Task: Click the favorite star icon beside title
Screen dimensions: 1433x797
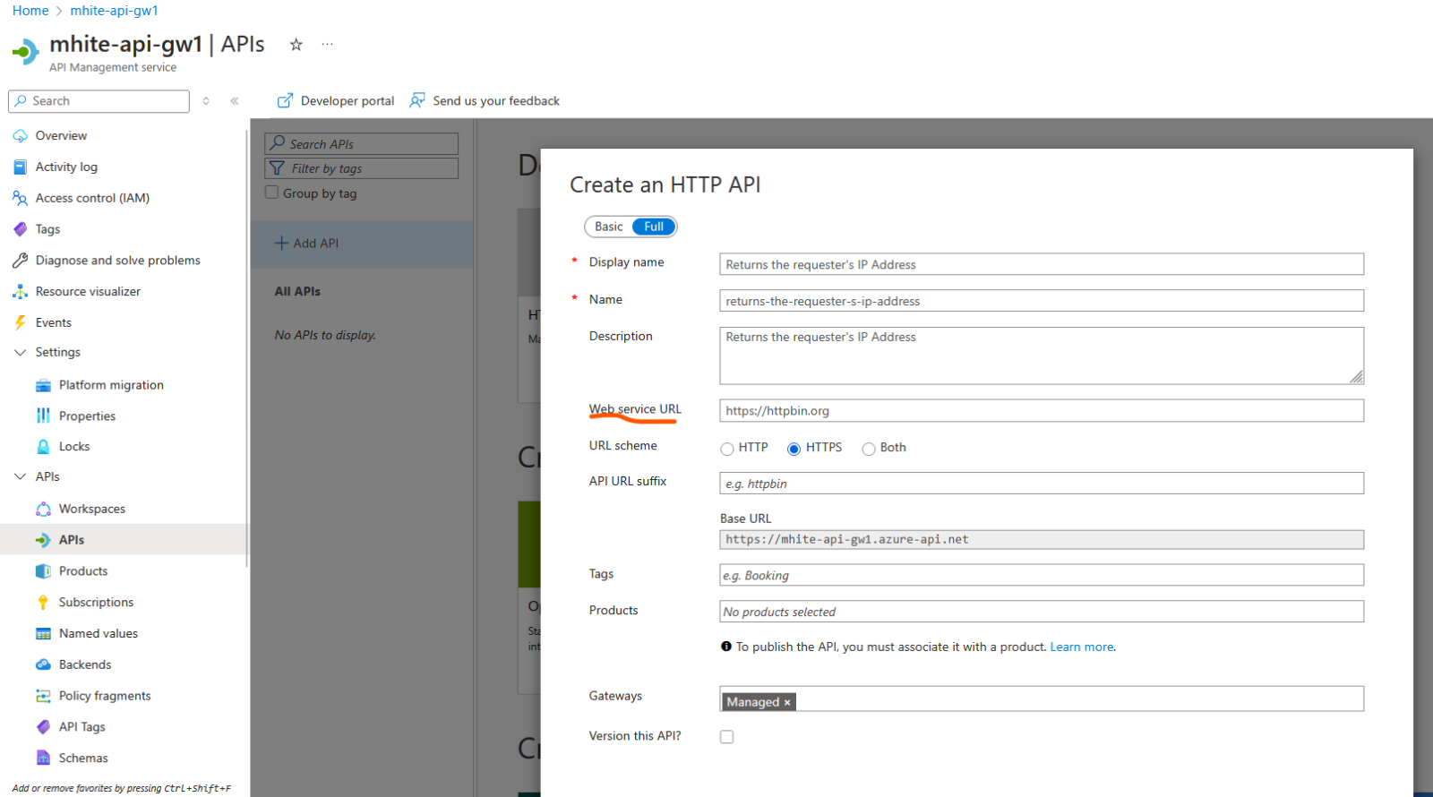Action: 296,45
